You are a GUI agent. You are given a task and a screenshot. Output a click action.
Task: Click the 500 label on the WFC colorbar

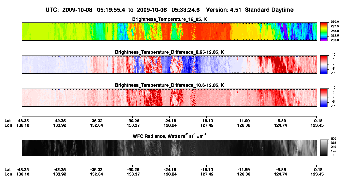[333, 138]
